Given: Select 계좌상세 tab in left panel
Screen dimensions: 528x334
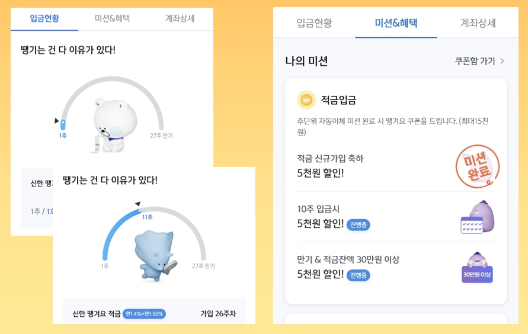Looking at the screenshot, I should tap(180, 18).
